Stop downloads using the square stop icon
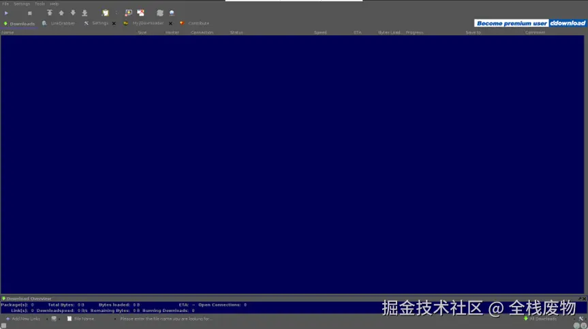The width and height of the screenshot is (588, 329). pyautogui.click(x=29, y=13)
